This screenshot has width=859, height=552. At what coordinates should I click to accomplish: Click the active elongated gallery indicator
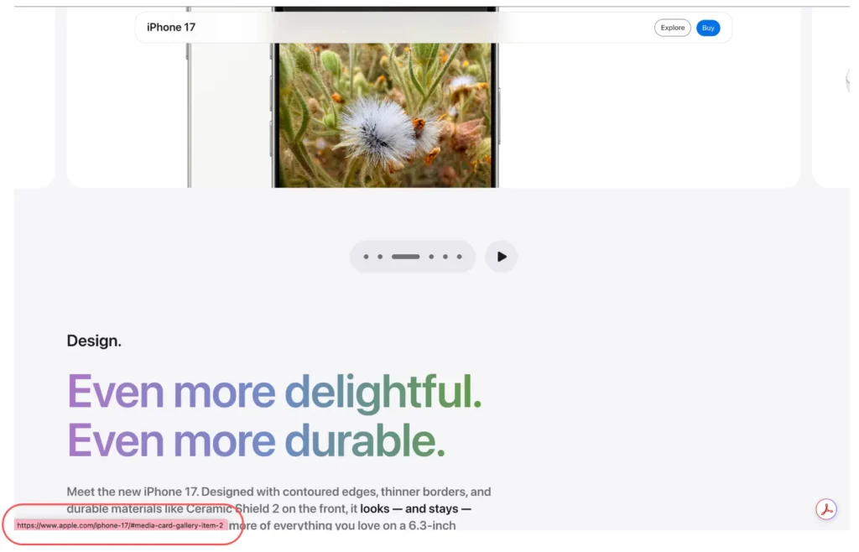405,257
